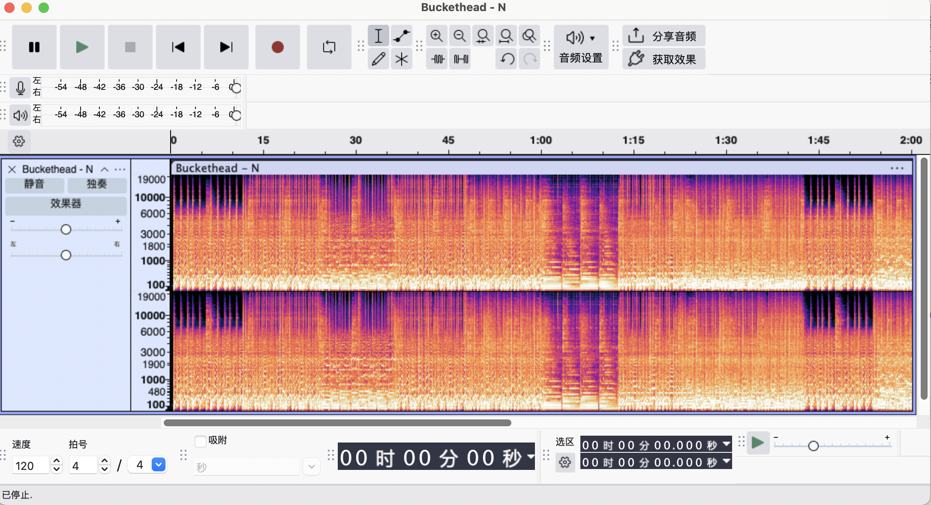The height and width of the screenshot is (505, 931).
Task: Toggle 静音 mute on Buckethead track
Action: [34, 184]
